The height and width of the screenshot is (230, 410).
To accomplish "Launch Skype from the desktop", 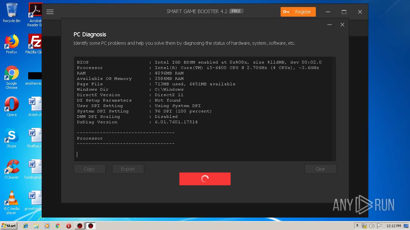I will pos(12,138).
